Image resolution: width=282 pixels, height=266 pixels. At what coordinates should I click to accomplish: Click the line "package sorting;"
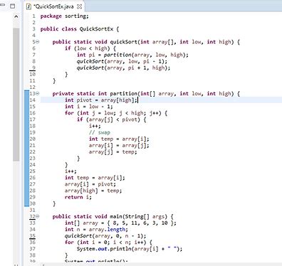64,16
